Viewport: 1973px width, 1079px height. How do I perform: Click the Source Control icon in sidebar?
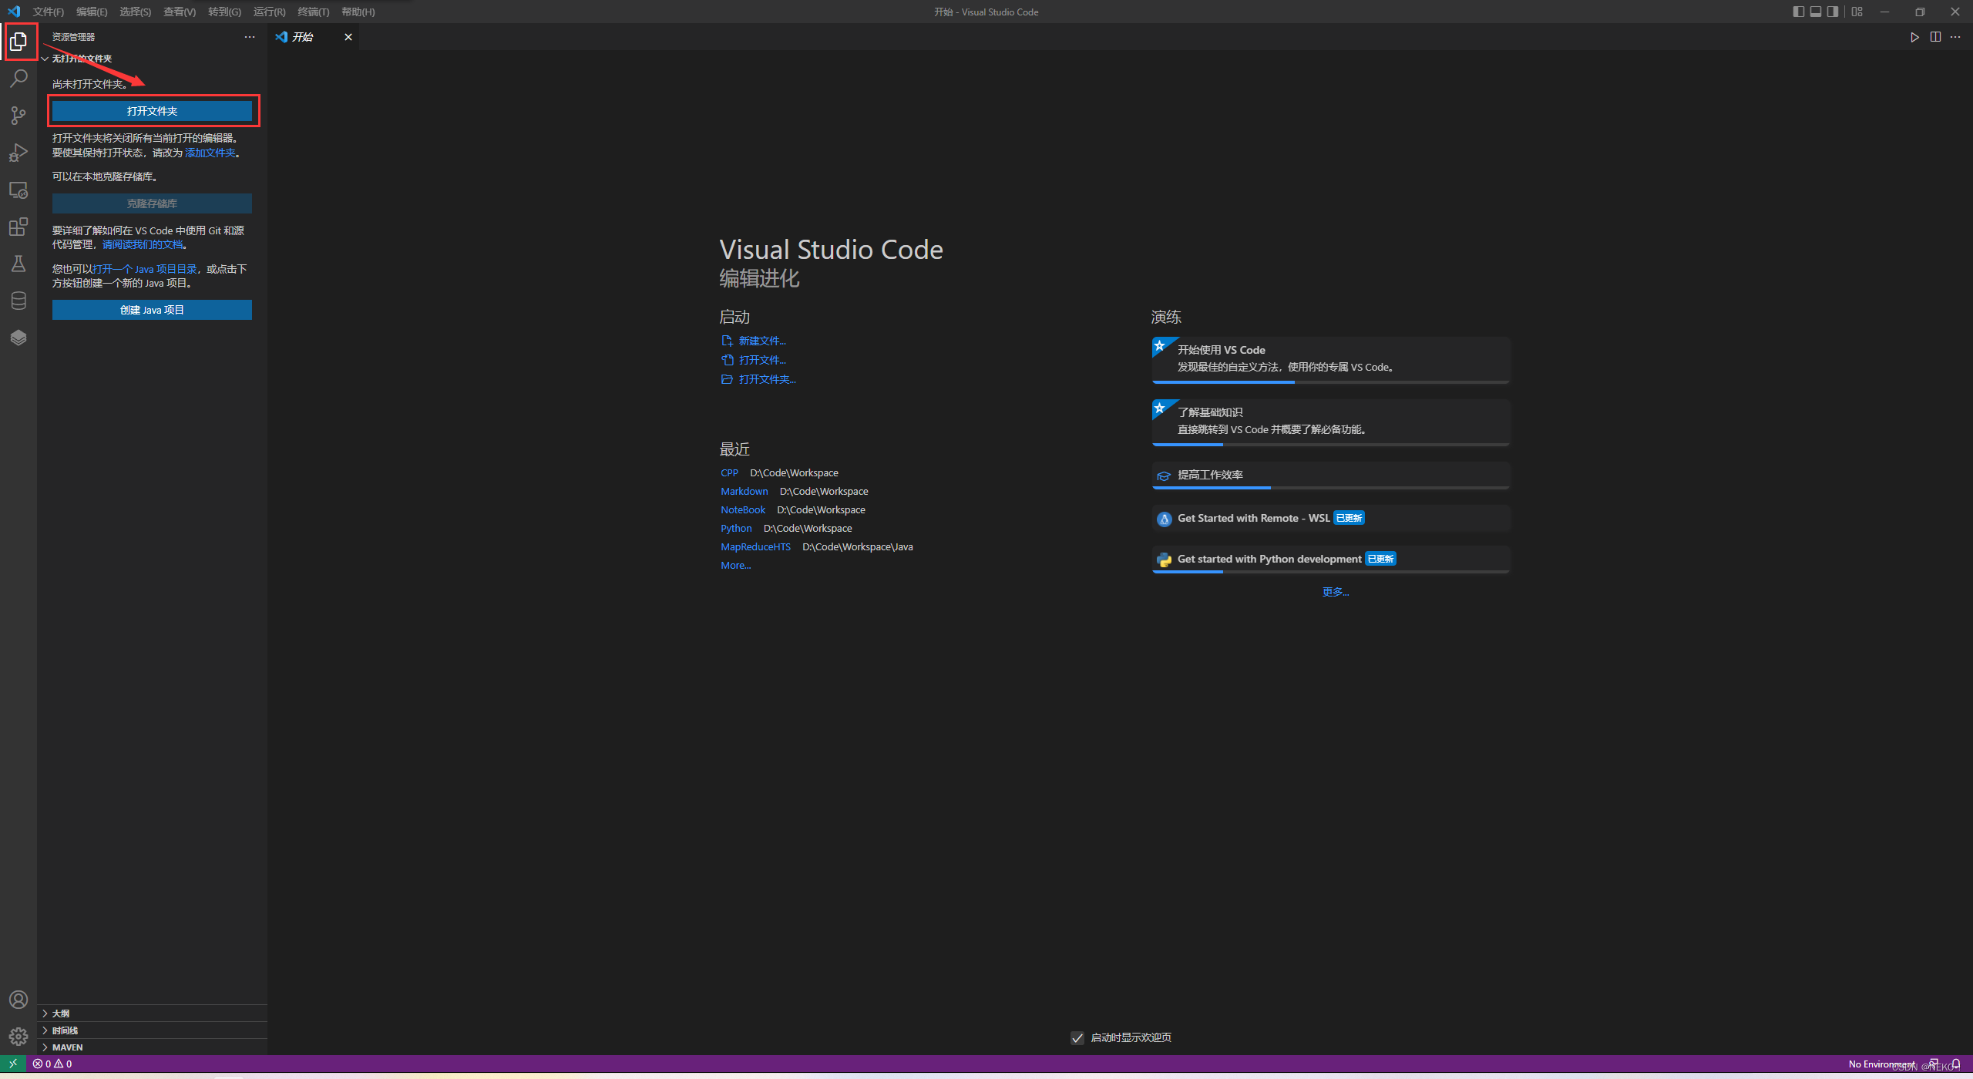(x=17, y=113)
